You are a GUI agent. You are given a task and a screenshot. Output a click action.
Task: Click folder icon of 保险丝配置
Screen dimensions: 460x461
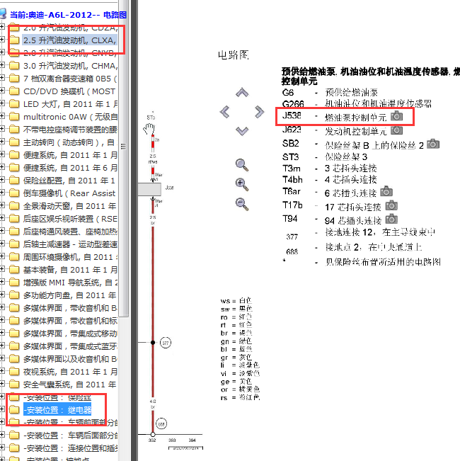pos(14,181)
